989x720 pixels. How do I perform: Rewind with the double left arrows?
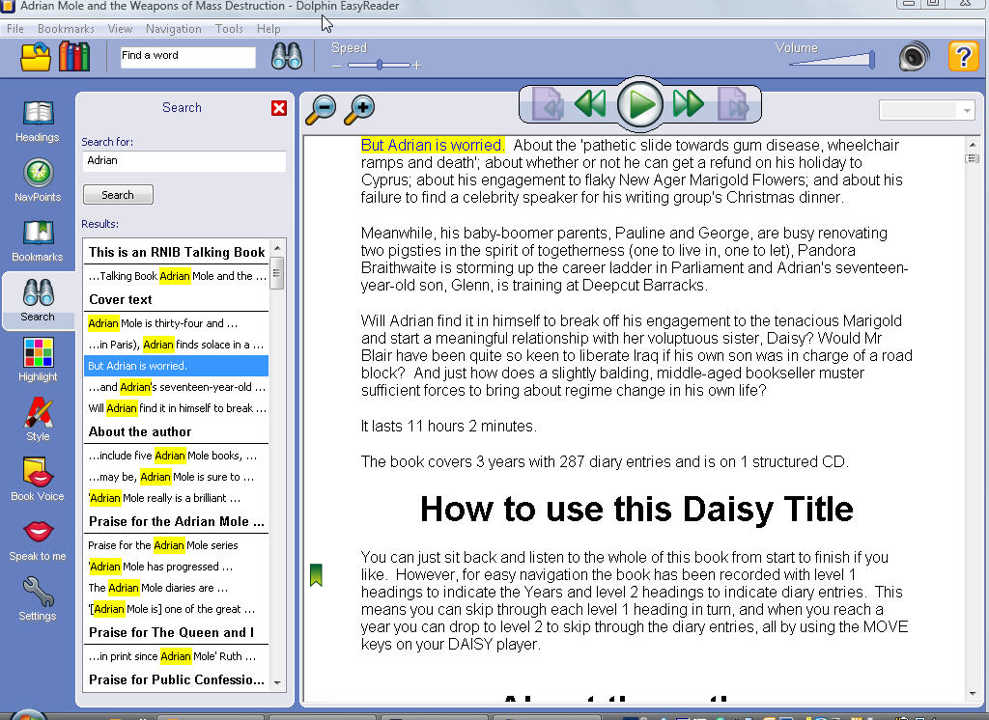[x=590, y=103]
